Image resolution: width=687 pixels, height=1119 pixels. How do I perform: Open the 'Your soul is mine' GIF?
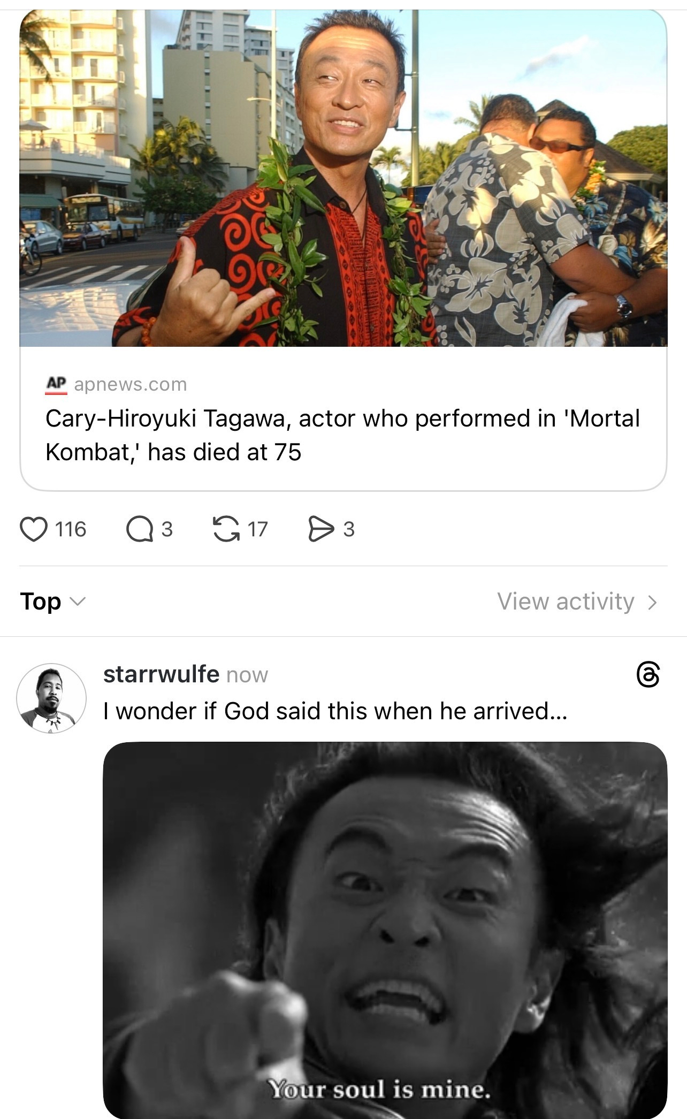pos(385,929)
